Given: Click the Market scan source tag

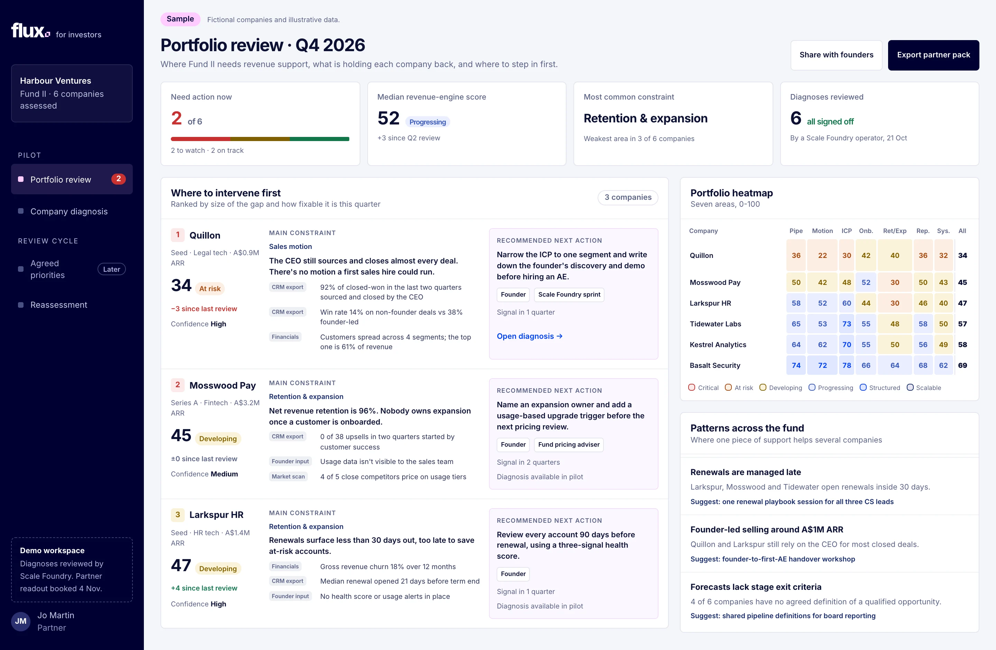Looking at the screenshot, I should click(x=288, y=476).
